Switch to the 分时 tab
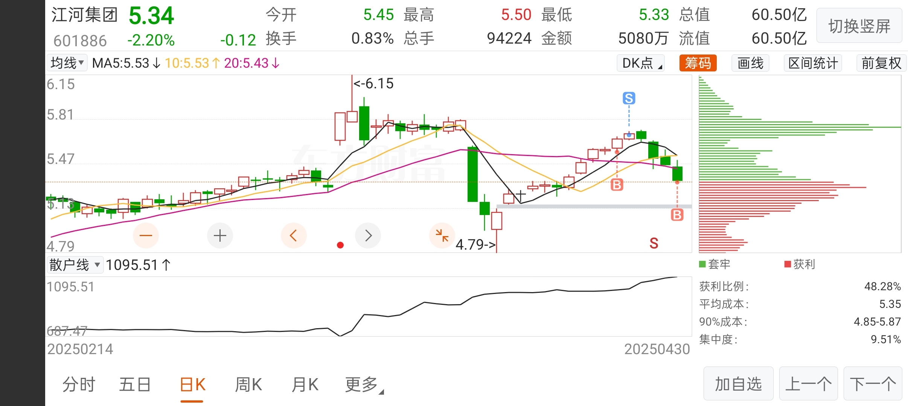This screenshot has height=406, width=908. [79, 385]
